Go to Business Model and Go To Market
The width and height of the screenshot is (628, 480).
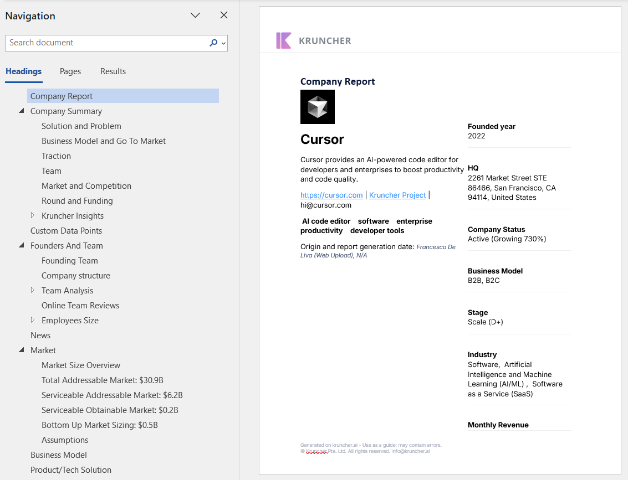pos(103,141)
